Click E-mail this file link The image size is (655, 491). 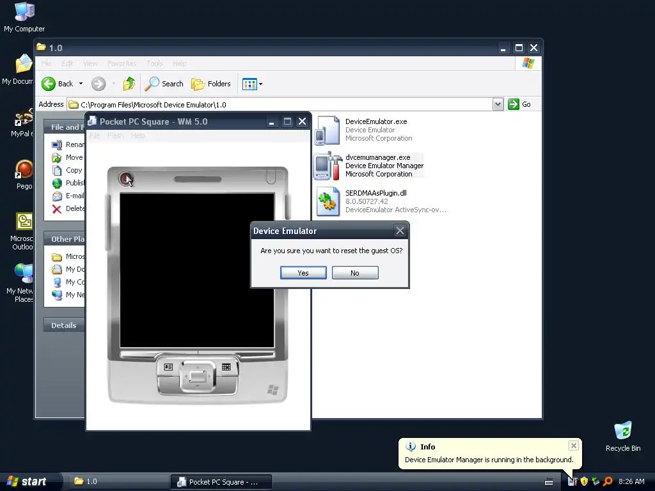click(x=68, y=196)
